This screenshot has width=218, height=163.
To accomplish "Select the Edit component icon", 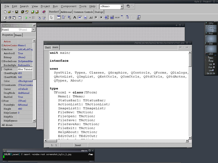I will 80,18.
